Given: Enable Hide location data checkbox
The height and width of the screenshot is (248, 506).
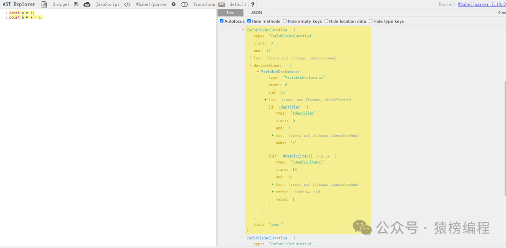Looking at the screenshot, I should (326, 21).
